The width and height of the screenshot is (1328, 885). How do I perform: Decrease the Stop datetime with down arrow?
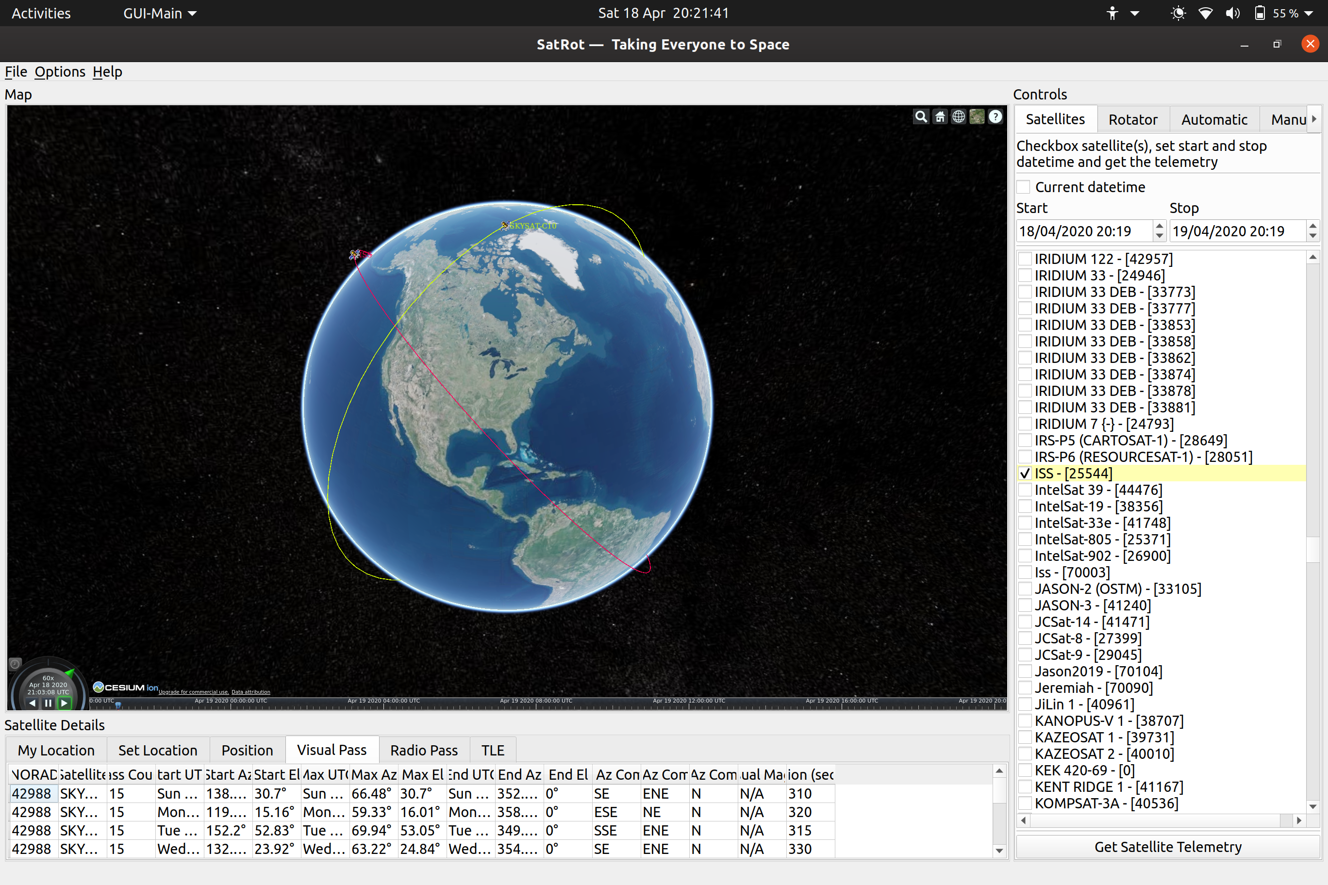coord(1312,236)
